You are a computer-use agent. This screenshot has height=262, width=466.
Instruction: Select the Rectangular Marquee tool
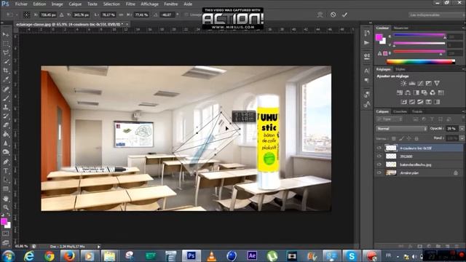click(x=6, y=44)
